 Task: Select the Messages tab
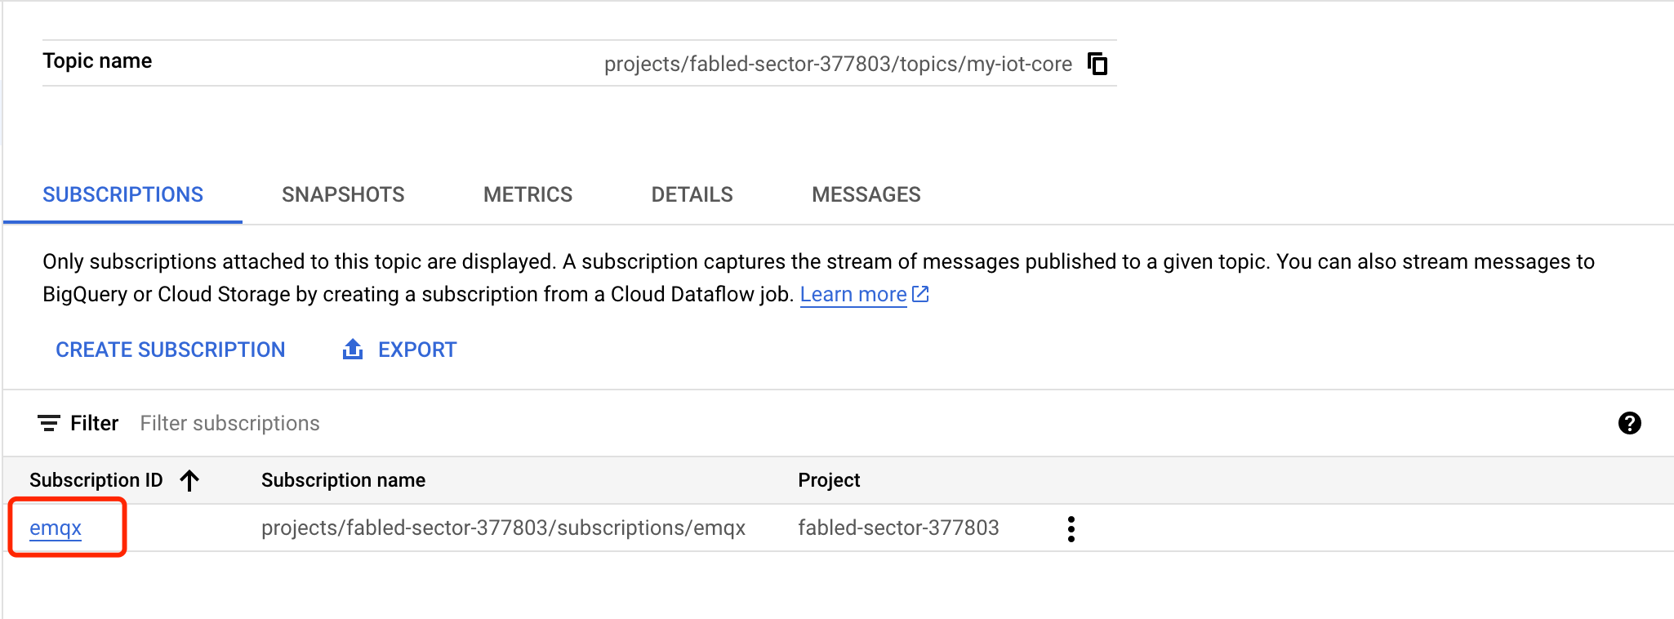click(x=866, y=194)
